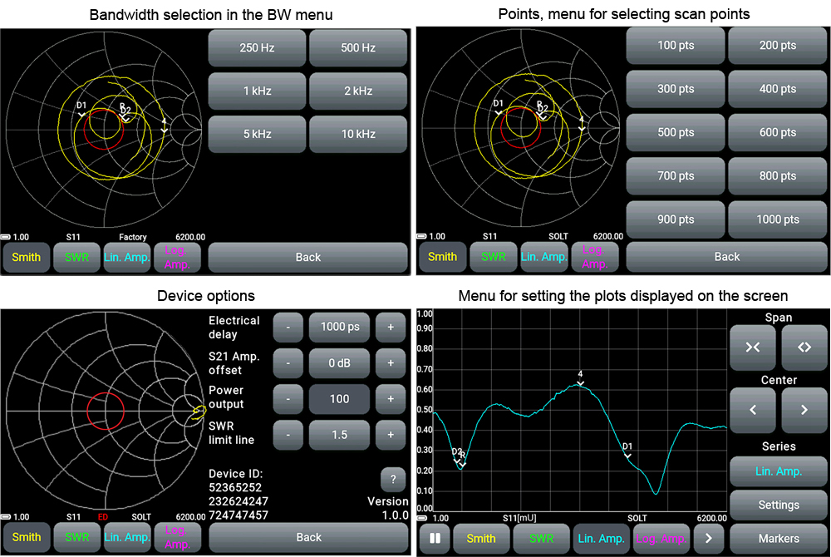Open the Markers menu
The width and height of the screenshot is (831, 557).
779,539
